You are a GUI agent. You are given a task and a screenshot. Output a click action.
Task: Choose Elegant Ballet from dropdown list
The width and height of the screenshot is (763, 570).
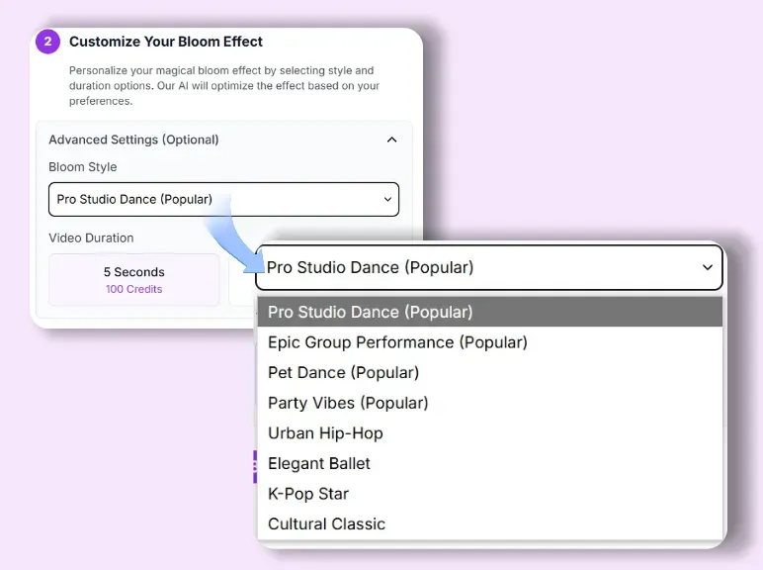click(x=489, y=463)
